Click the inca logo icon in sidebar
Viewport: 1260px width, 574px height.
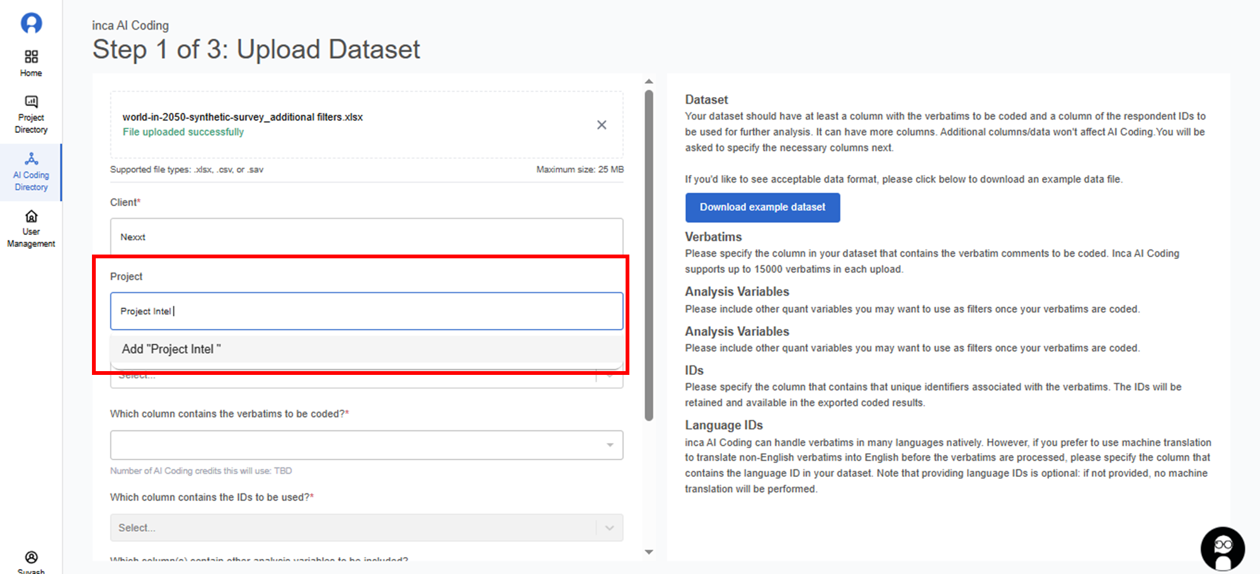click(x=31, y=23)
